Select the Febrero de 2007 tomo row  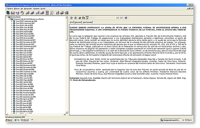point(25,61)
